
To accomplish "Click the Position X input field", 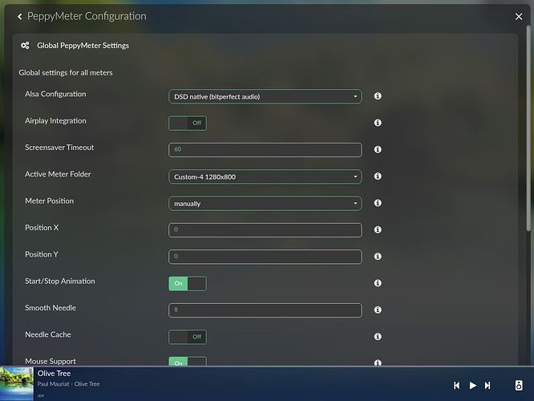I will tap(265, 230).
